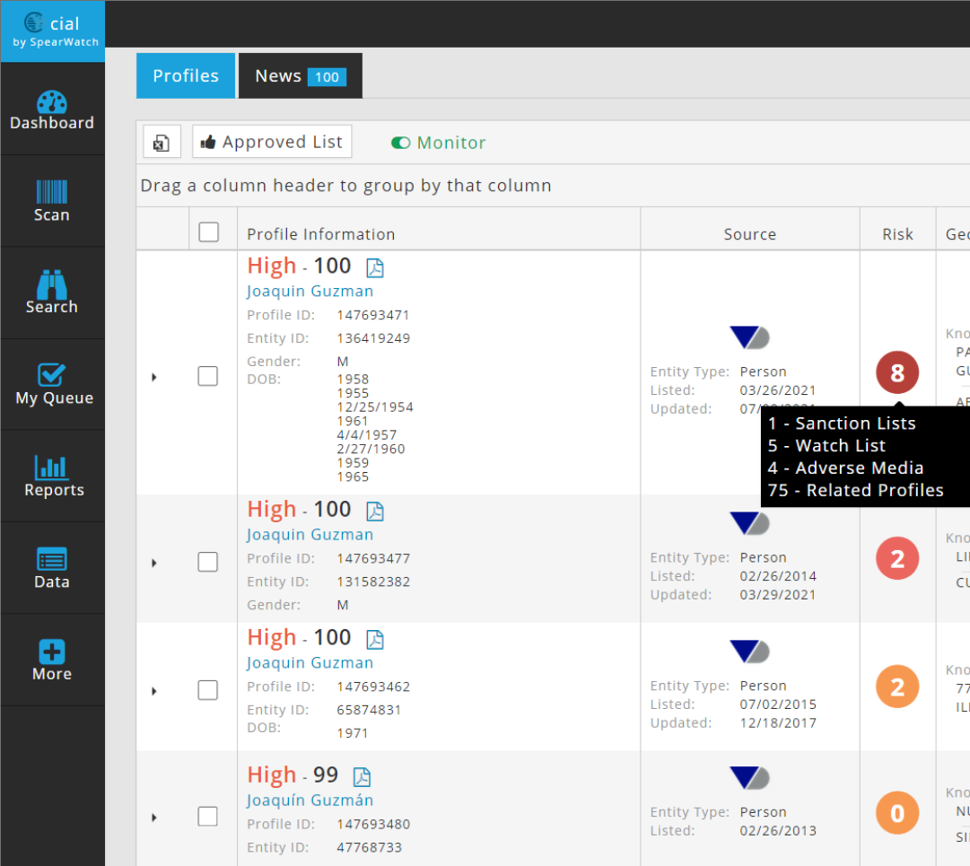Open PDF report for profile 147693480
Image resolution: width=970 pixels, height=866 pixels.
pos(362,777)
